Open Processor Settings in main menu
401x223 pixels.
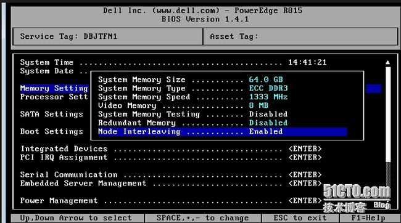tap(54, 97)
